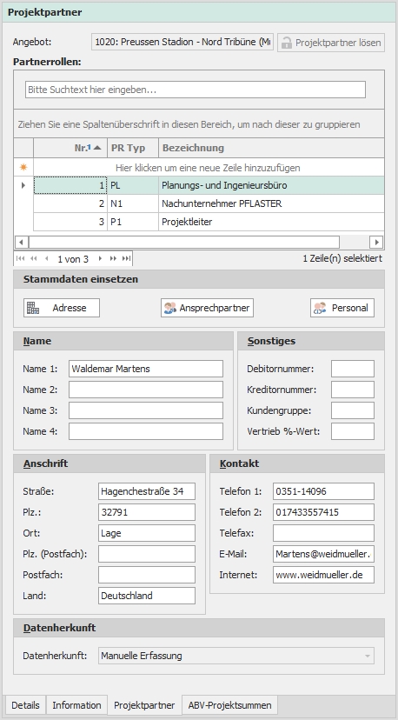Viewport: 398px width, 720px height.
Task: Click the Projektpartner lösen button
Action: 331,43
